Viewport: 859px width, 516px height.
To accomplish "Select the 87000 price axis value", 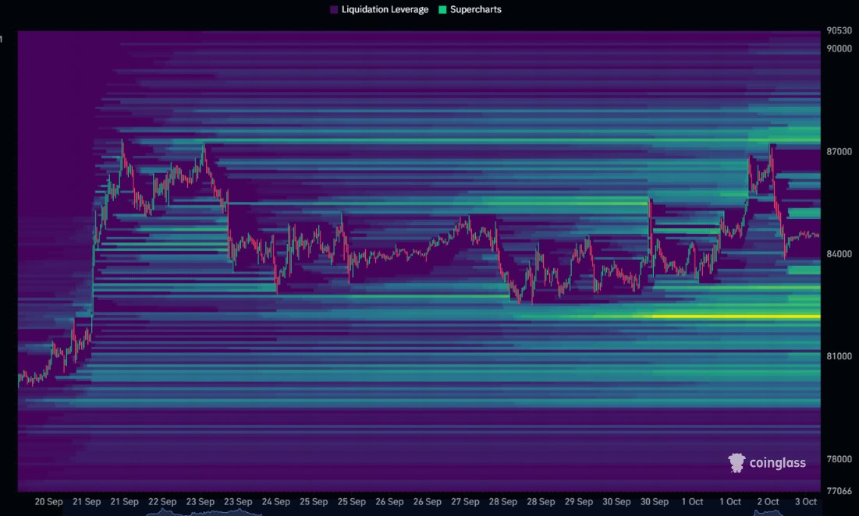I will [x=839, y=151].
